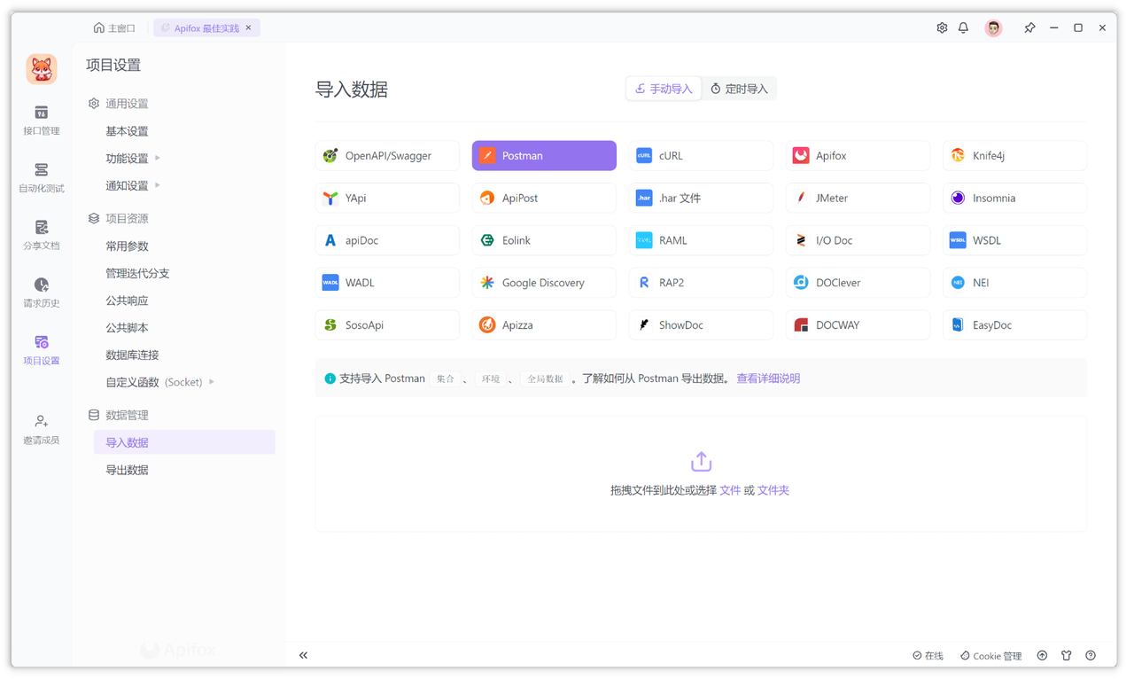Choose ApiPost import format
Image resolution: width=1134 pixels, height=679 pixels.
coord(544,199)
